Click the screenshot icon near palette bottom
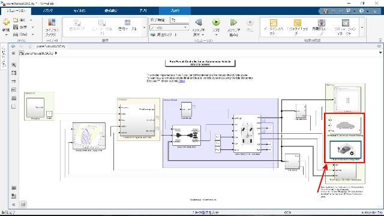384x216 pixels. 14,188
